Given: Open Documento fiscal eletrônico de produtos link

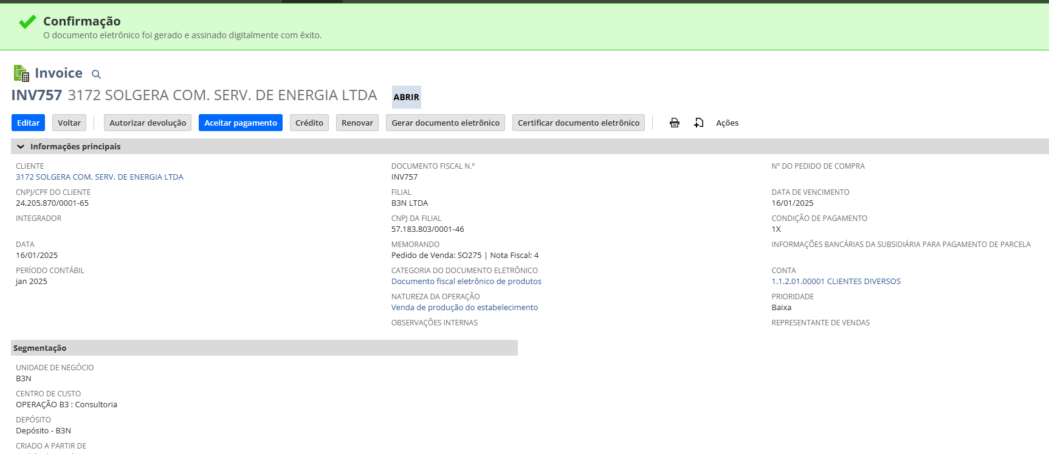Looking at the screenshot, I should [x=466, y=282].
